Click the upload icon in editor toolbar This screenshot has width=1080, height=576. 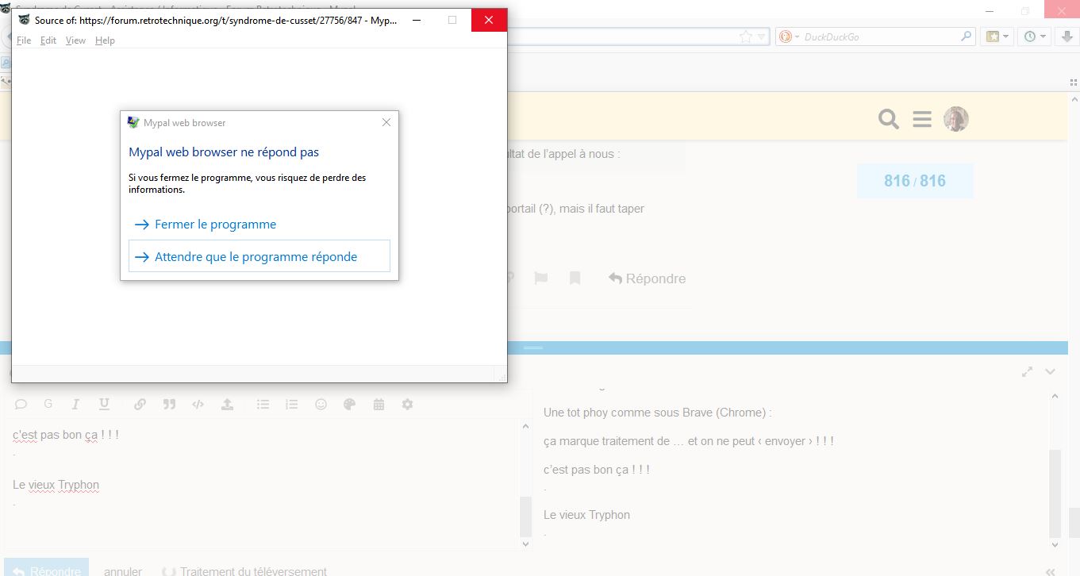[x=227, y=405]
